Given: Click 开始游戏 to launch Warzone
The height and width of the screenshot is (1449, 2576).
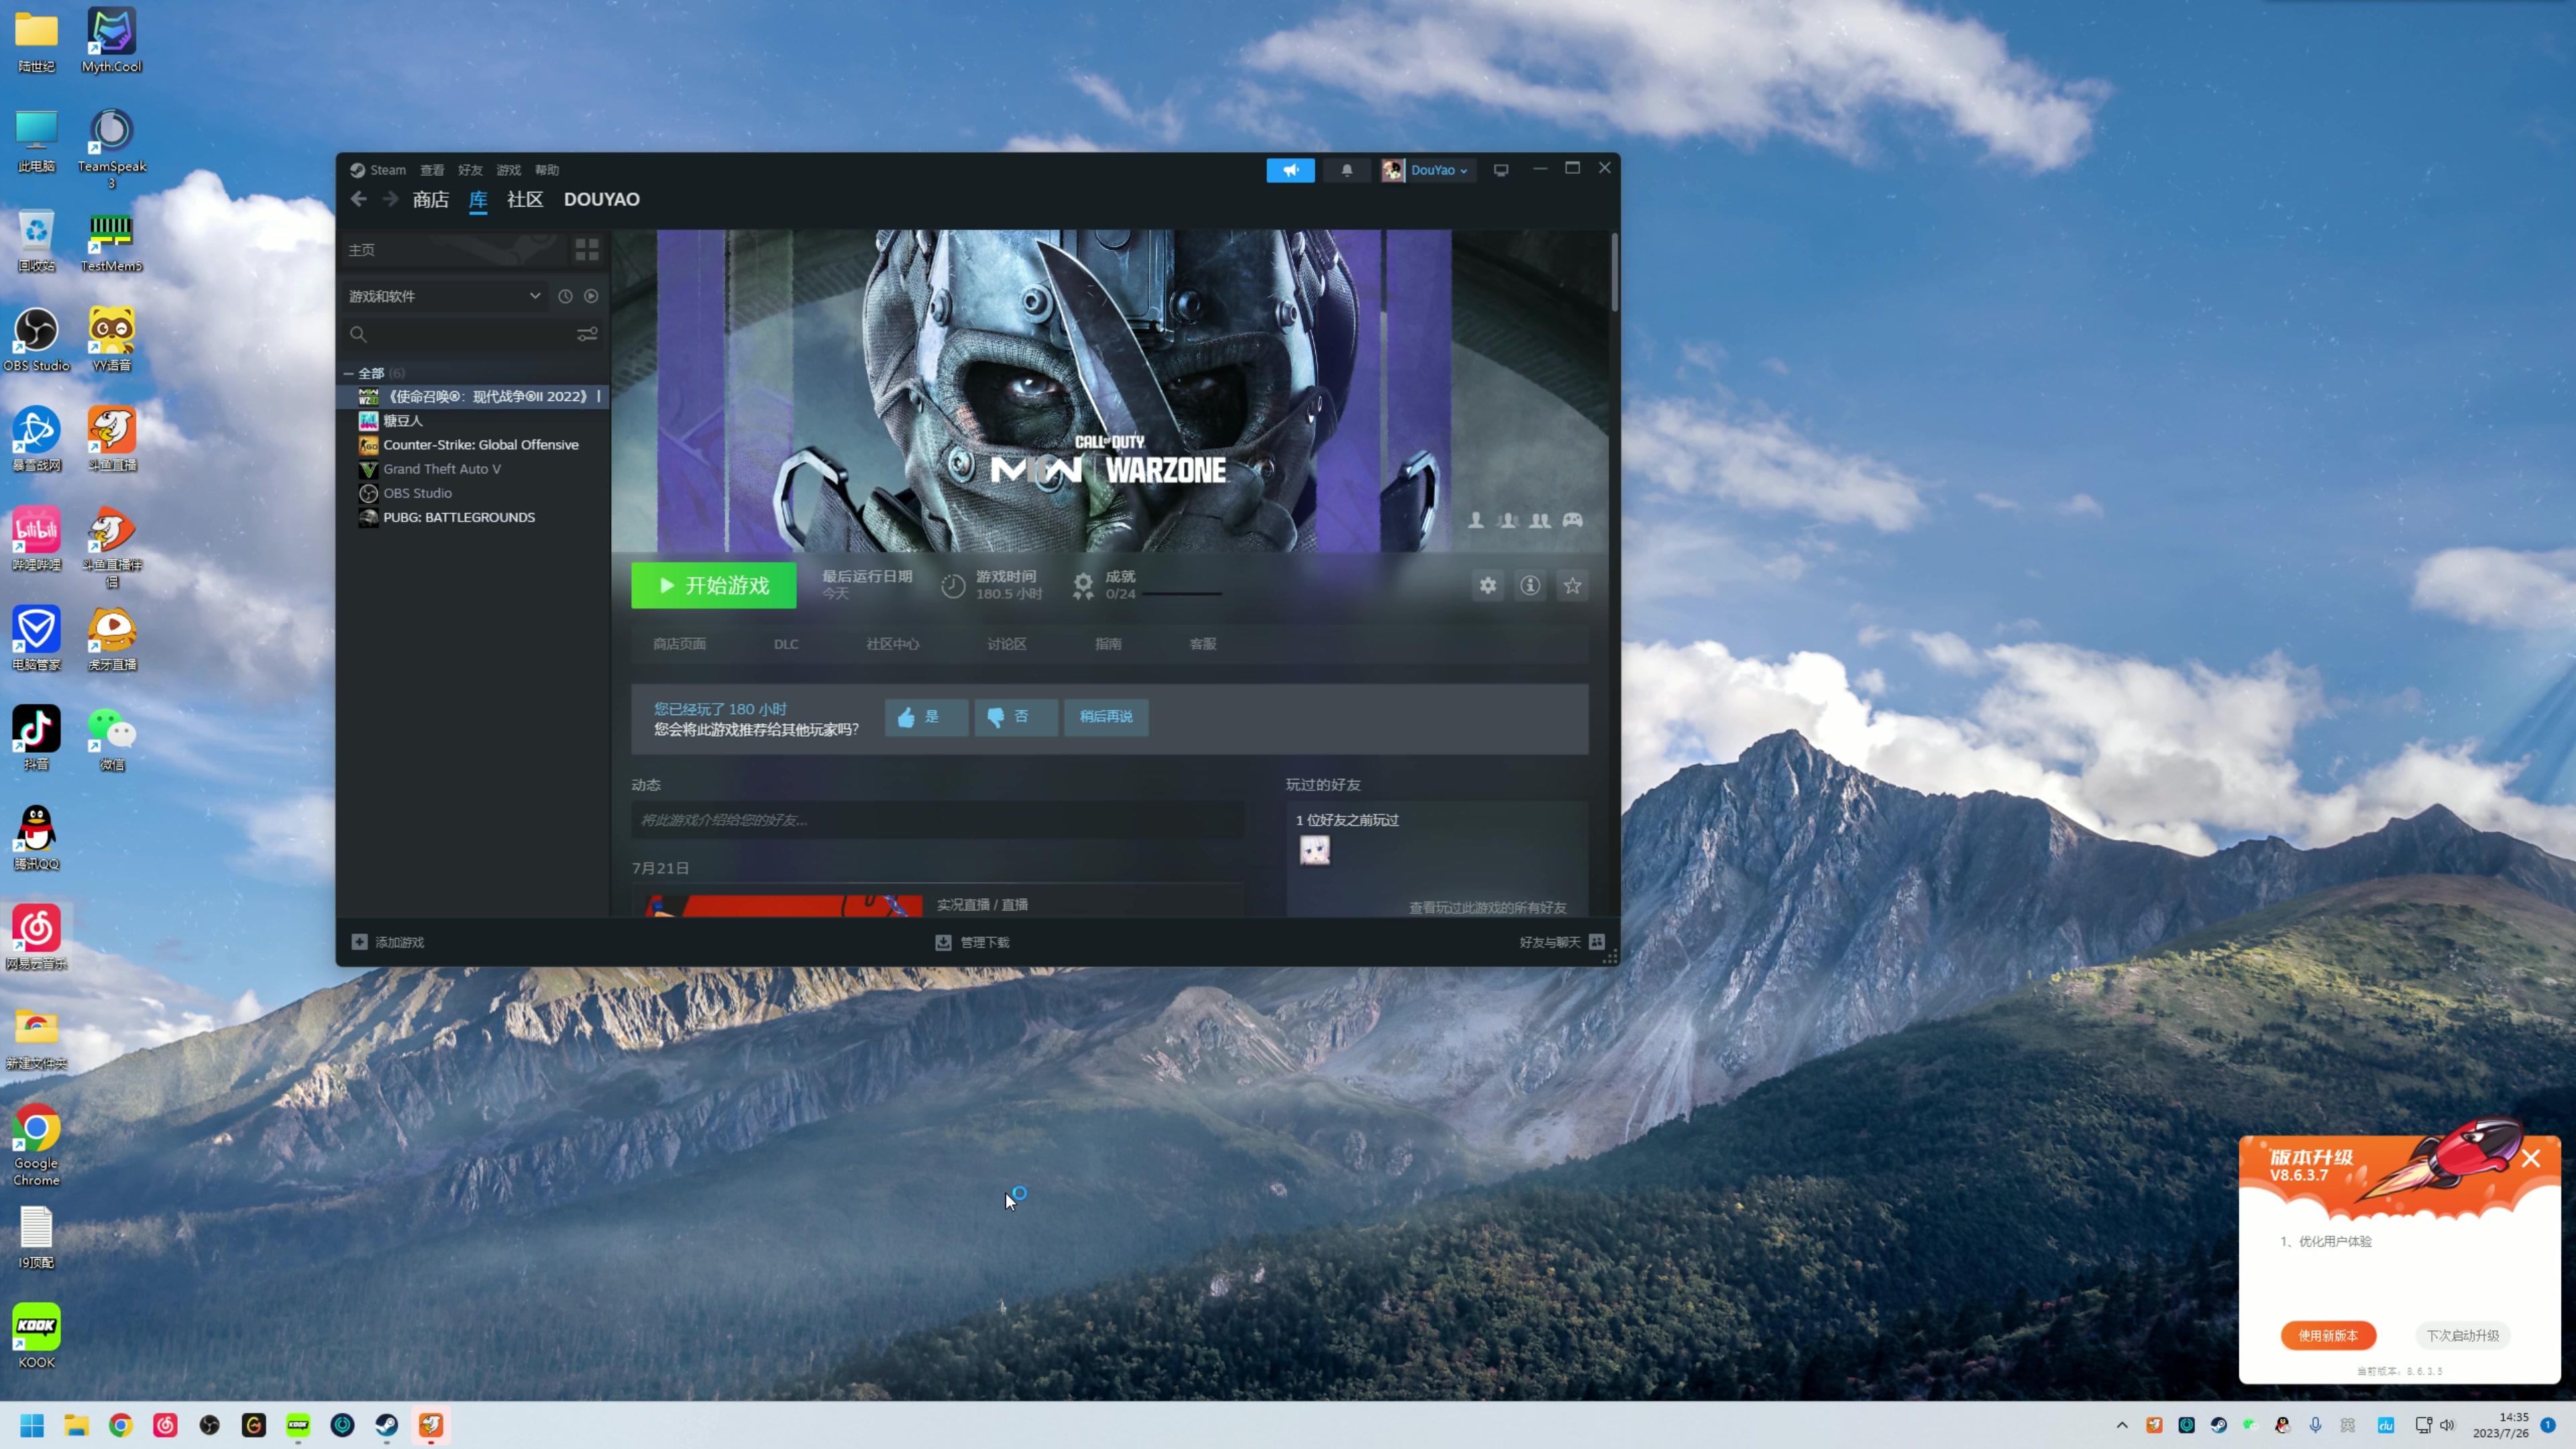Looking at the screenshot, I should tap(713, 586).
